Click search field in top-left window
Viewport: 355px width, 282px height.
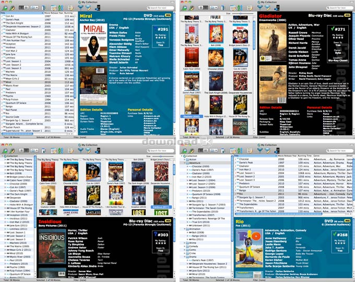[x=160, y=8]
